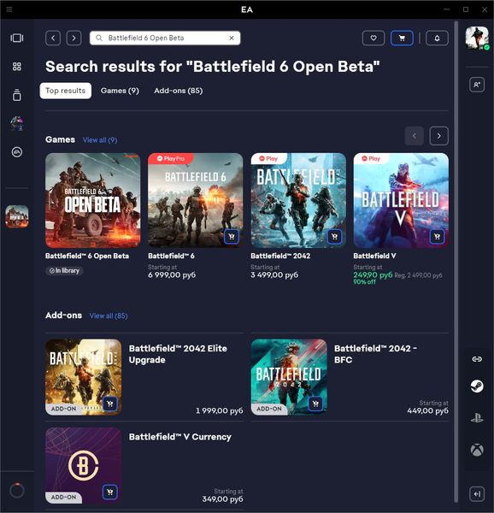Switch to the Games (9) tab
This screenshot has height=513, width=494.
click(x=120, y=91)
